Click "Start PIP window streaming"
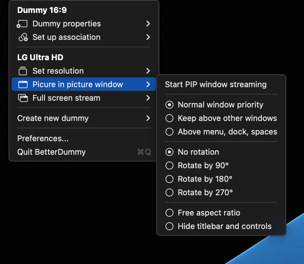Viewport: 304px width, 264px height. coord(216,84)
